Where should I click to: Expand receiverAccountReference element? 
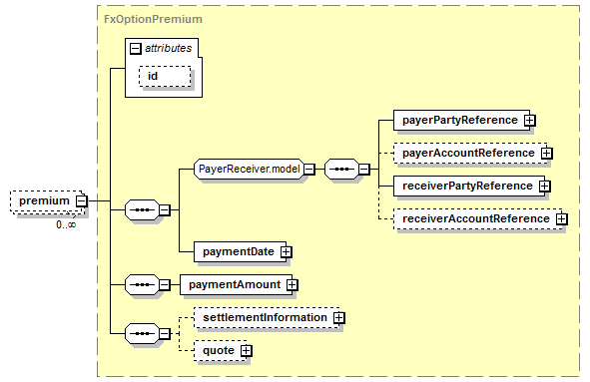[x=561, y=218]
